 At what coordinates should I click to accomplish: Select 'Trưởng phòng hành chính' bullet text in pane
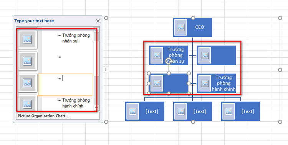pyautogui.click(x=76, y=103)
